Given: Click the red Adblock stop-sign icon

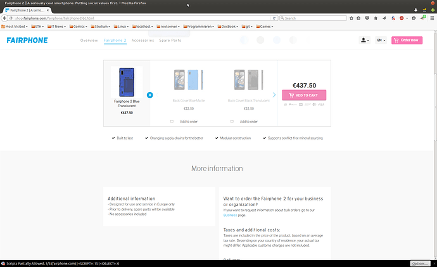Looking at the screenshot, I should (402, 18).
